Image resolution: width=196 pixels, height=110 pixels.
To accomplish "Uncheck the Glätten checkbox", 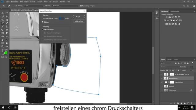I will pyautogui.click(x=43, y=22).
